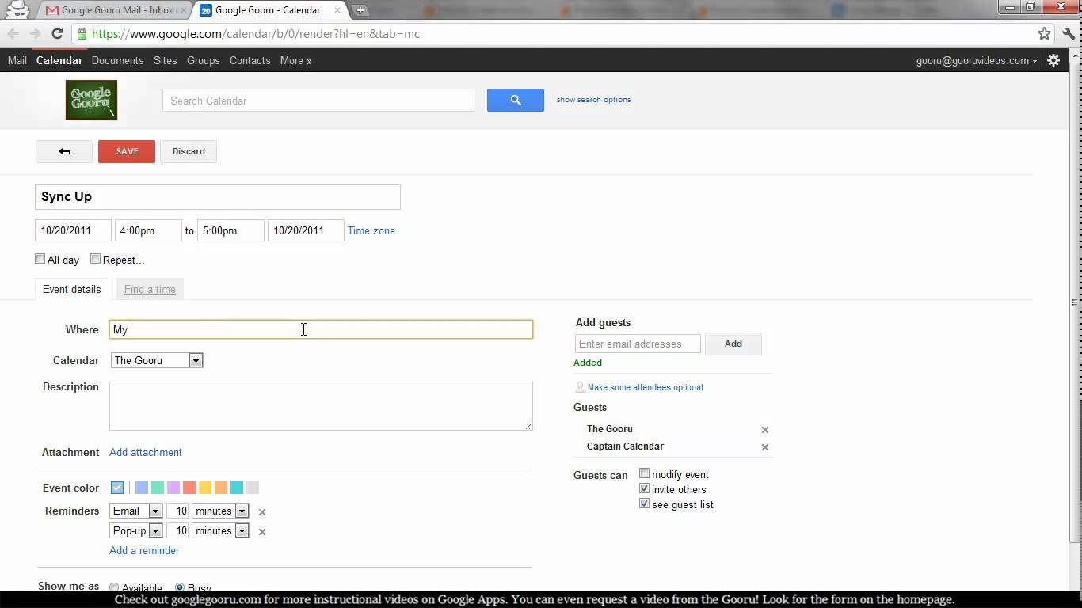Allow guests to modify event
This screenshot has width=1082, height=608.
click(x=645, y=473)
